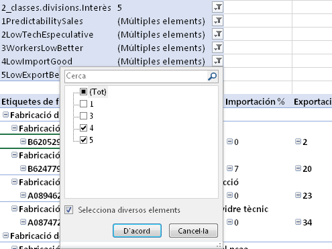Select value cell 5 of 2_classes.divisions.Interès
Screen dimensions: 332x249
[x=119, y=8]
